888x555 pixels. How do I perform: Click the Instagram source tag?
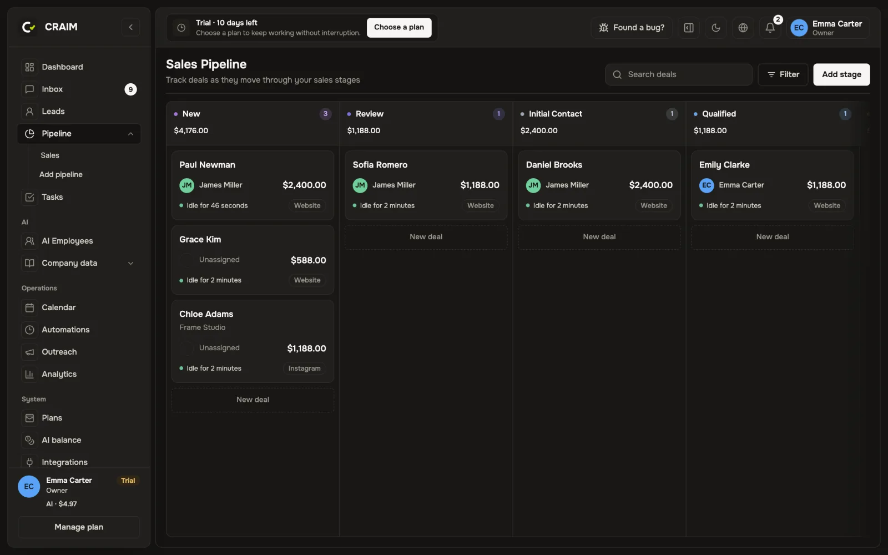coord(304,369)
